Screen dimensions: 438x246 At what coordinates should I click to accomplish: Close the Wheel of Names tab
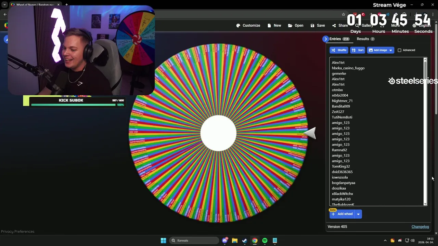[58, 5]
